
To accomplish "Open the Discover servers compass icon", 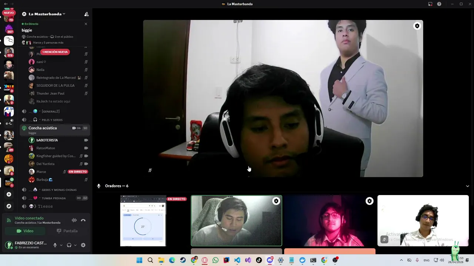I will coord(9,206).
